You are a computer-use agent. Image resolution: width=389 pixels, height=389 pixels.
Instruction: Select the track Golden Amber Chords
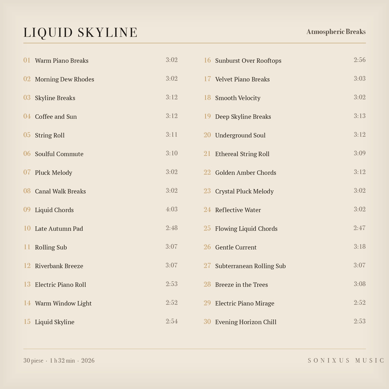(285, 172)
